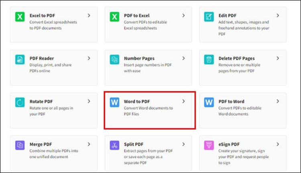Select the Excel to PDF title

(42, 16)
